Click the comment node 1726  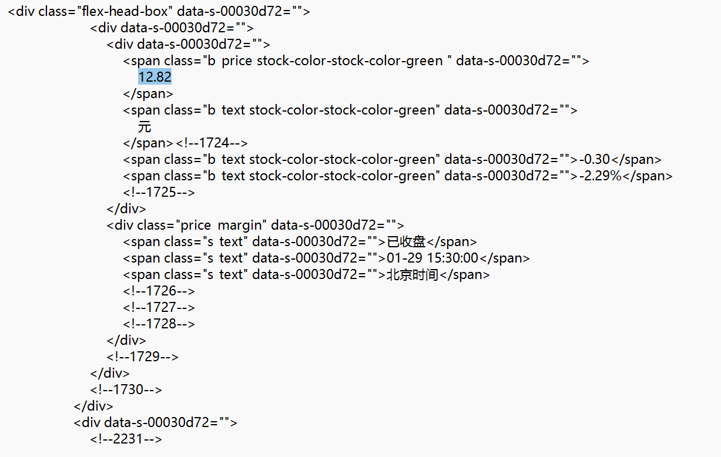[159, 291]
